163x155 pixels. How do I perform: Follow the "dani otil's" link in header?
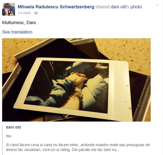[x=120, y=7]
